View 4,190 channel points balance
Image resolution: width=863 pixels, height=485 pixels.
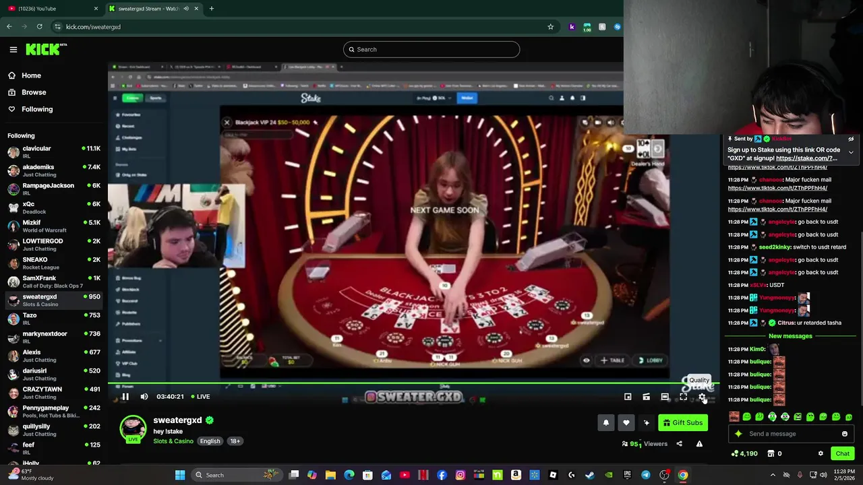coord(744,453)
